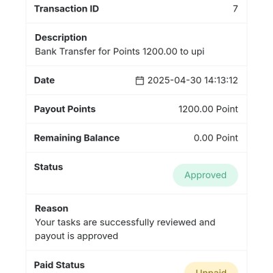Select the Bank Transfer description text
273x273 pixels.
pyautogui.click(x=119, y=51)
